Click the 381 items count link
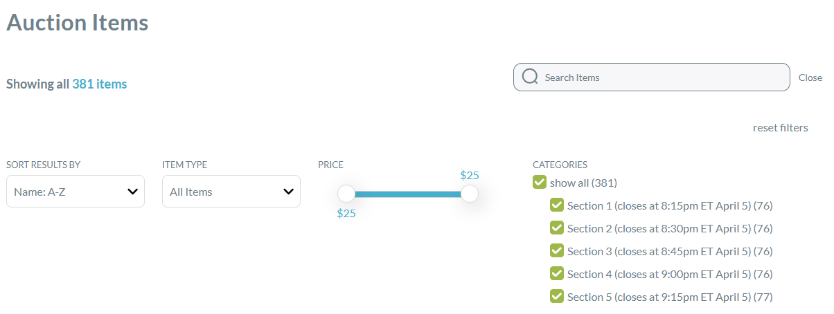Screen dimensions: 834x314 coord(100,84)
